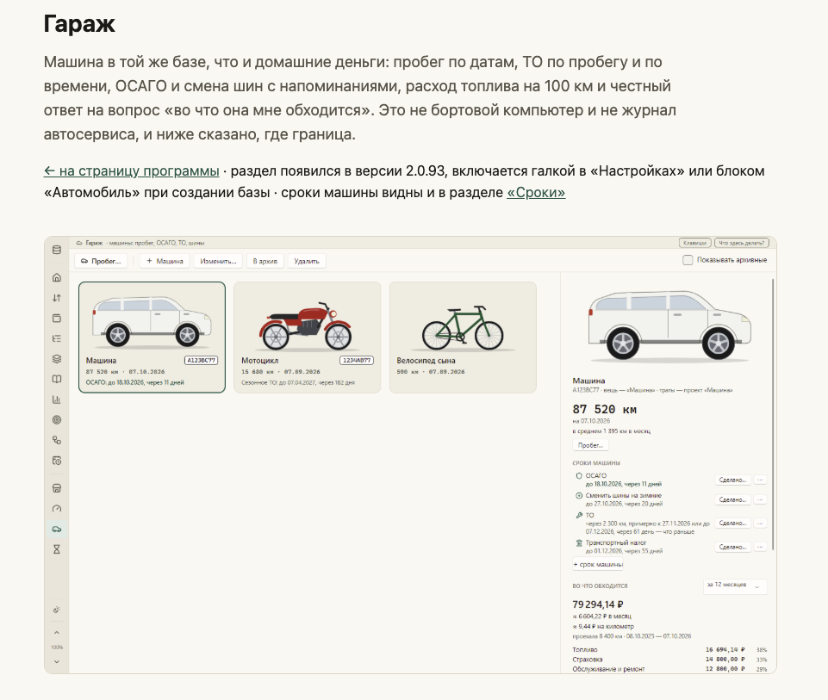Click the 'Пробег...' button under 87 520 км

590,445
